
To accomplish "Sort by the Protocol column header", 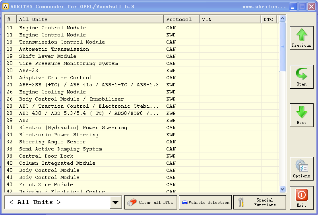I will point(181,19).
